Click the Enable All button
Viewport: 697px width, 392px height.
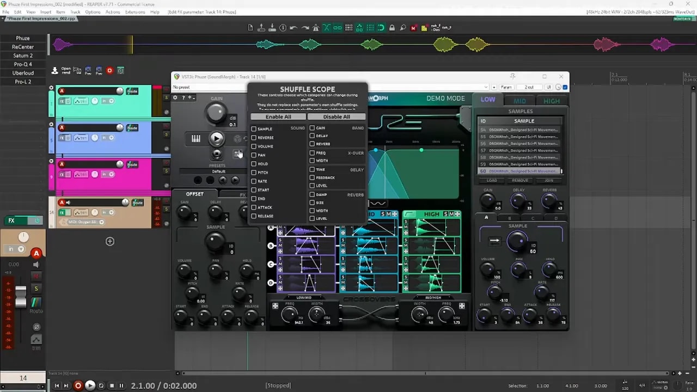coord(278,117)
